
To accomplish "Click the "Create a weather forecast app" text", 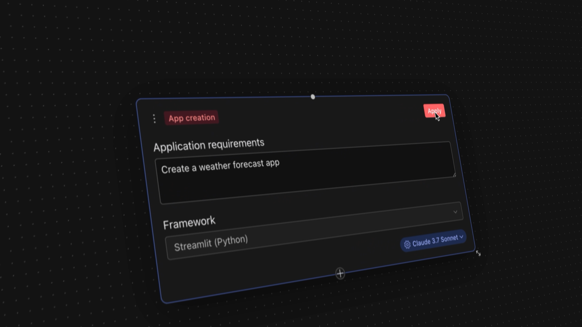I will pos(220,166).
